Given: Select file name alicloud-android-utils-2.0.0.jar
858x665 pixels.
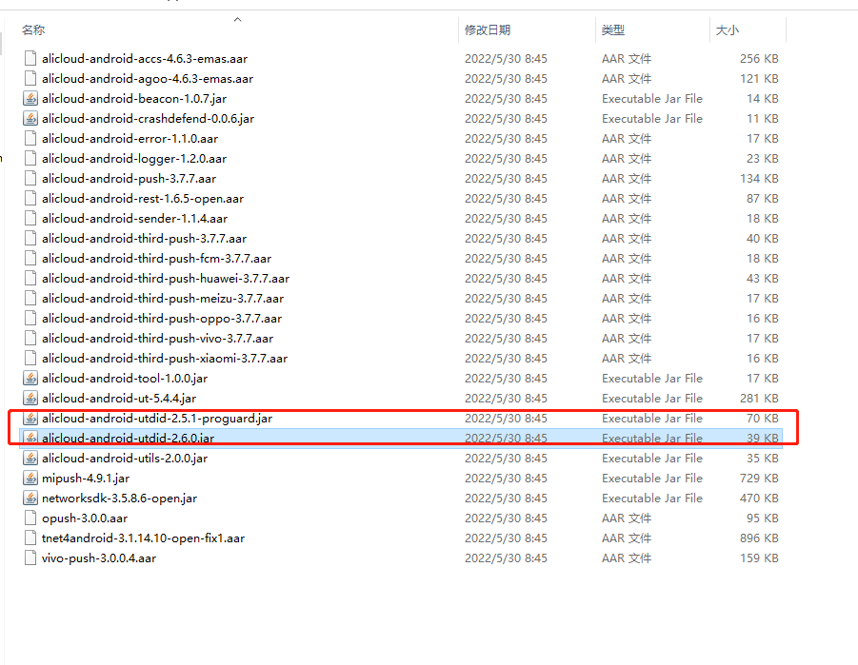Looking at the screenshot, I should (125, 459).
